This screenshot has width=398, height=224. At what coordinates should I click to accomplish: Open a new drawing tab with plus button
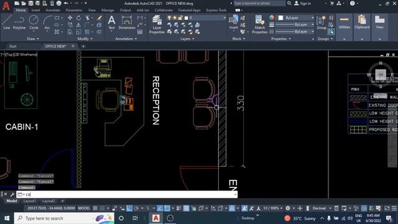[83, 46]
